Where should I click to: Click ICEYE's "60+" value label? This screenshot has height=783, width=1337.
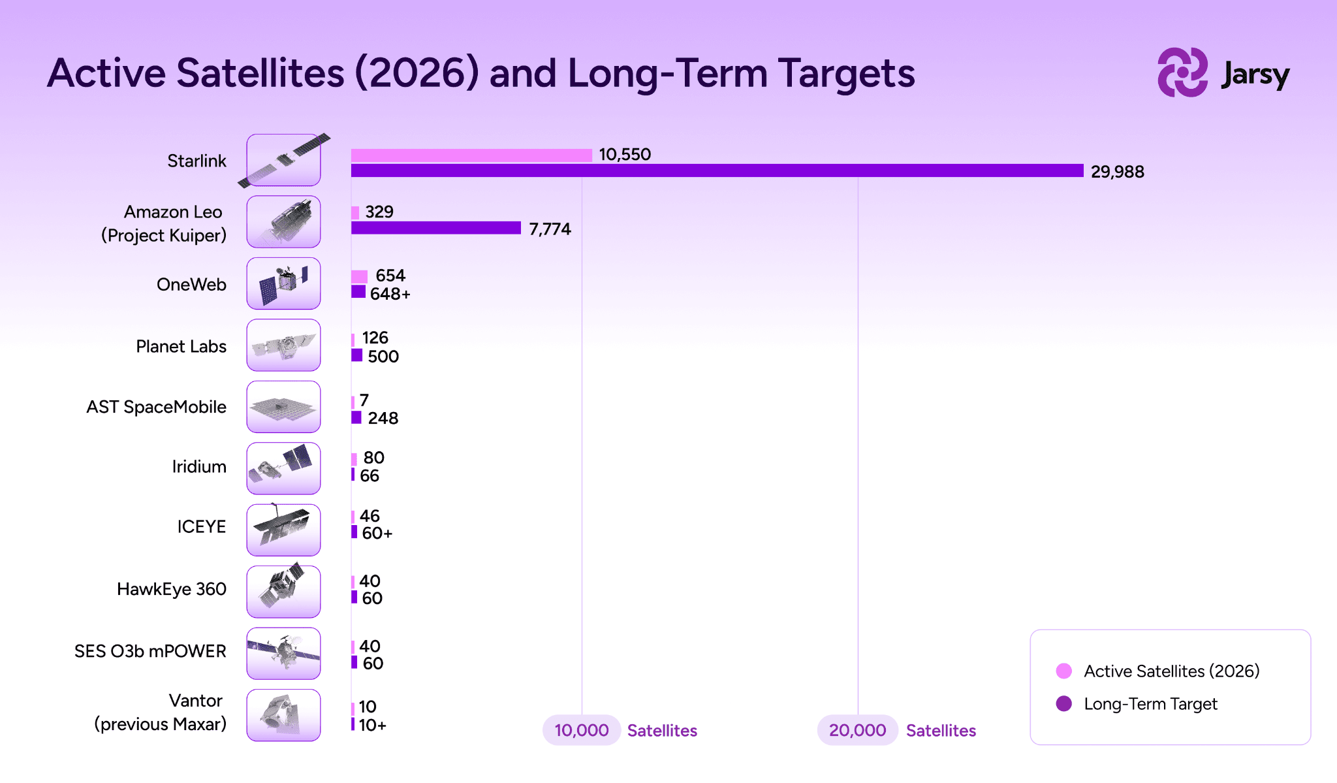(377, 533)
